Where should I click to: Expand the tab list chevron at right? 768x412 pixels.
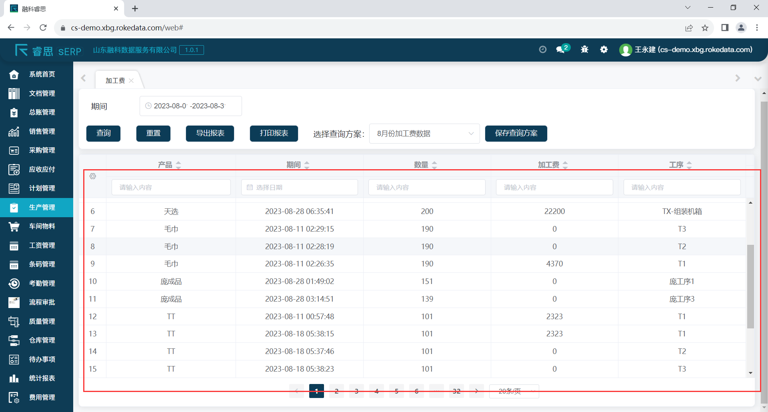tap(758, 79)
